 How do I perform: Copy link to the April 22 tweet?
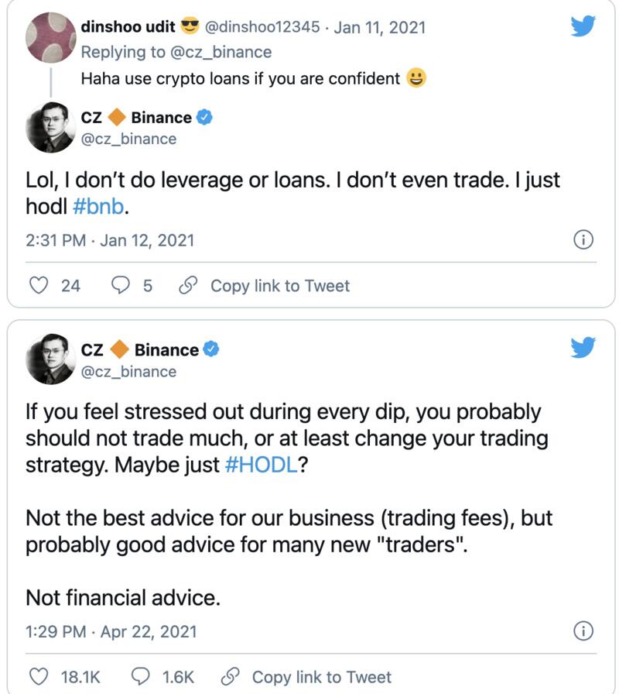tap(306, 676)
